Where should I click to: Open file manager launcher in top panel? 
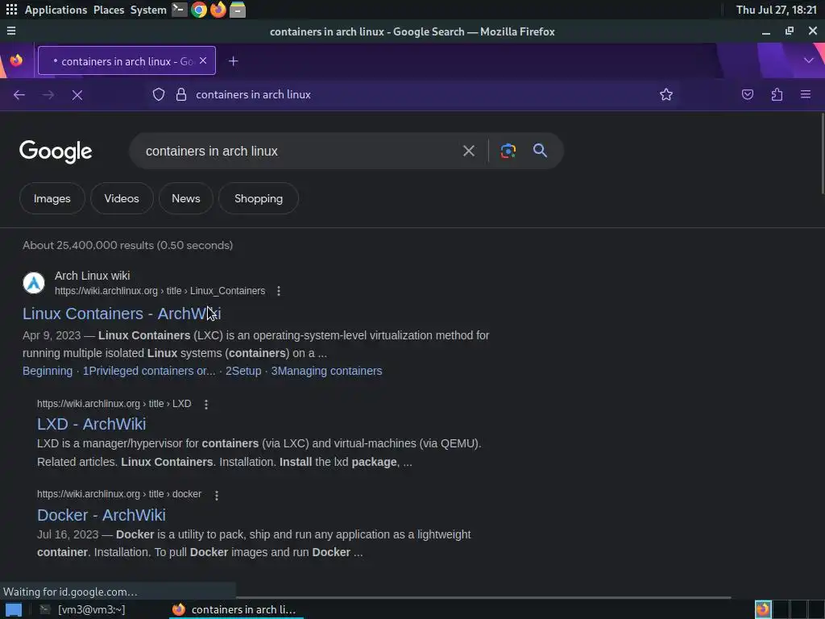(238, 10)
